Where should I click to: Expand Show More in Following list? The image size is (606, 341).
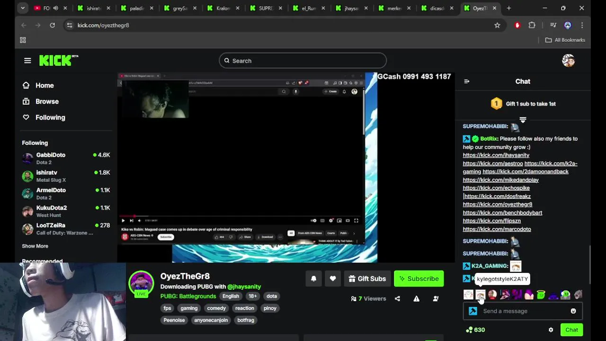35,246
